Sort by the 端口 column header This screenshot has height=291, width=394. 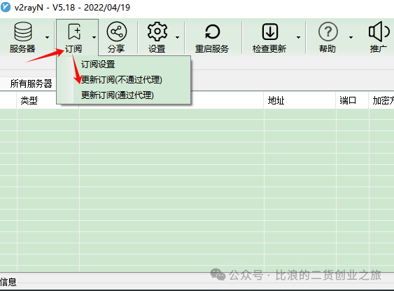tap(348, 100)
